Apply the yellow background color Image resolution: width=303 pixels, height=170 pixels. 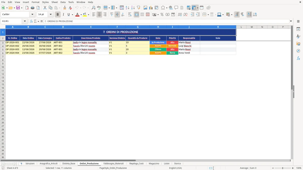point(85,15)
